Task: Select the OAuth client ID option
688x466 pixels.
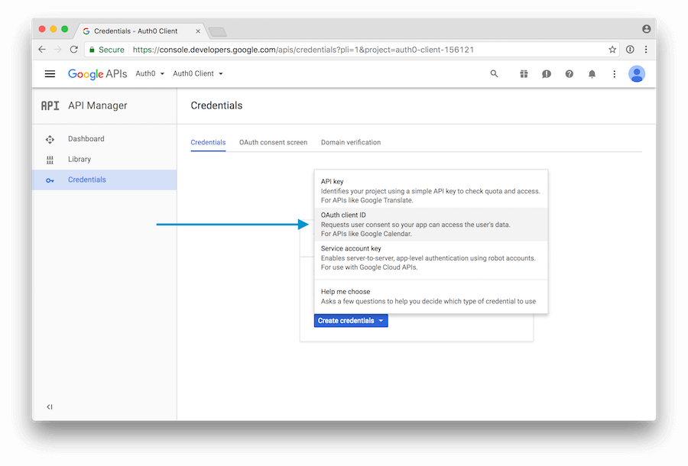Action: click(x=431, y=224)
